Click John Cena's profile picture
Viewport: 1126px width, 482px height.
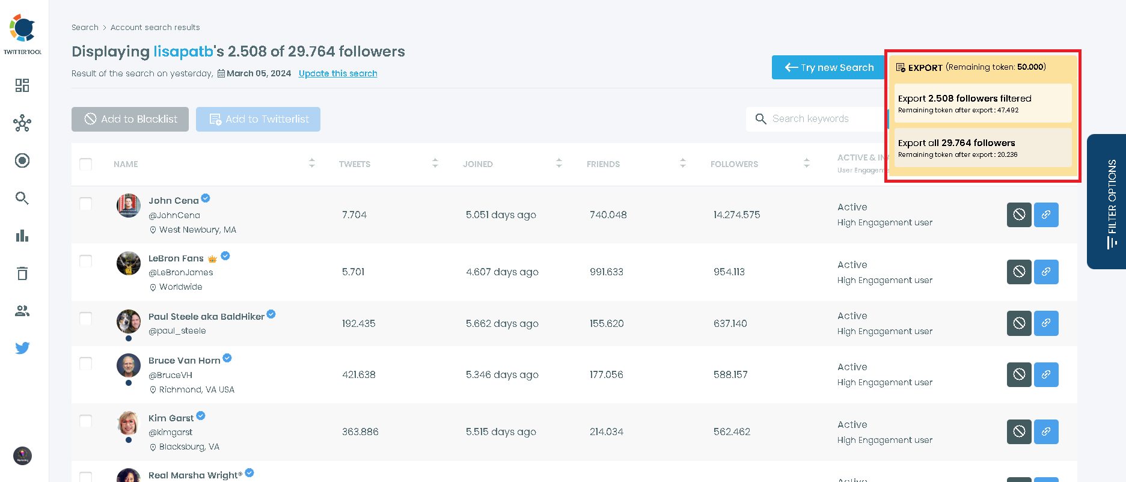pyautogui.click(x=129, y=206)
